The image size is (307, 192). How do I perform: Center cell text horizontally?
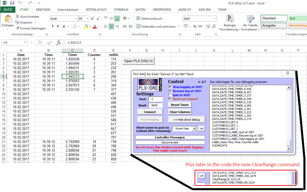[111, 26]
